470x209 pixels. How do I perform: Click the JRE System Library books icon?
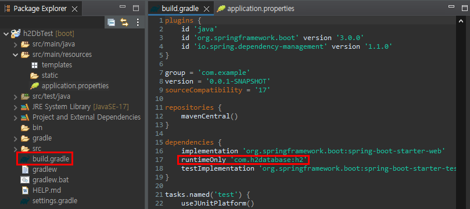pos(25,107)
